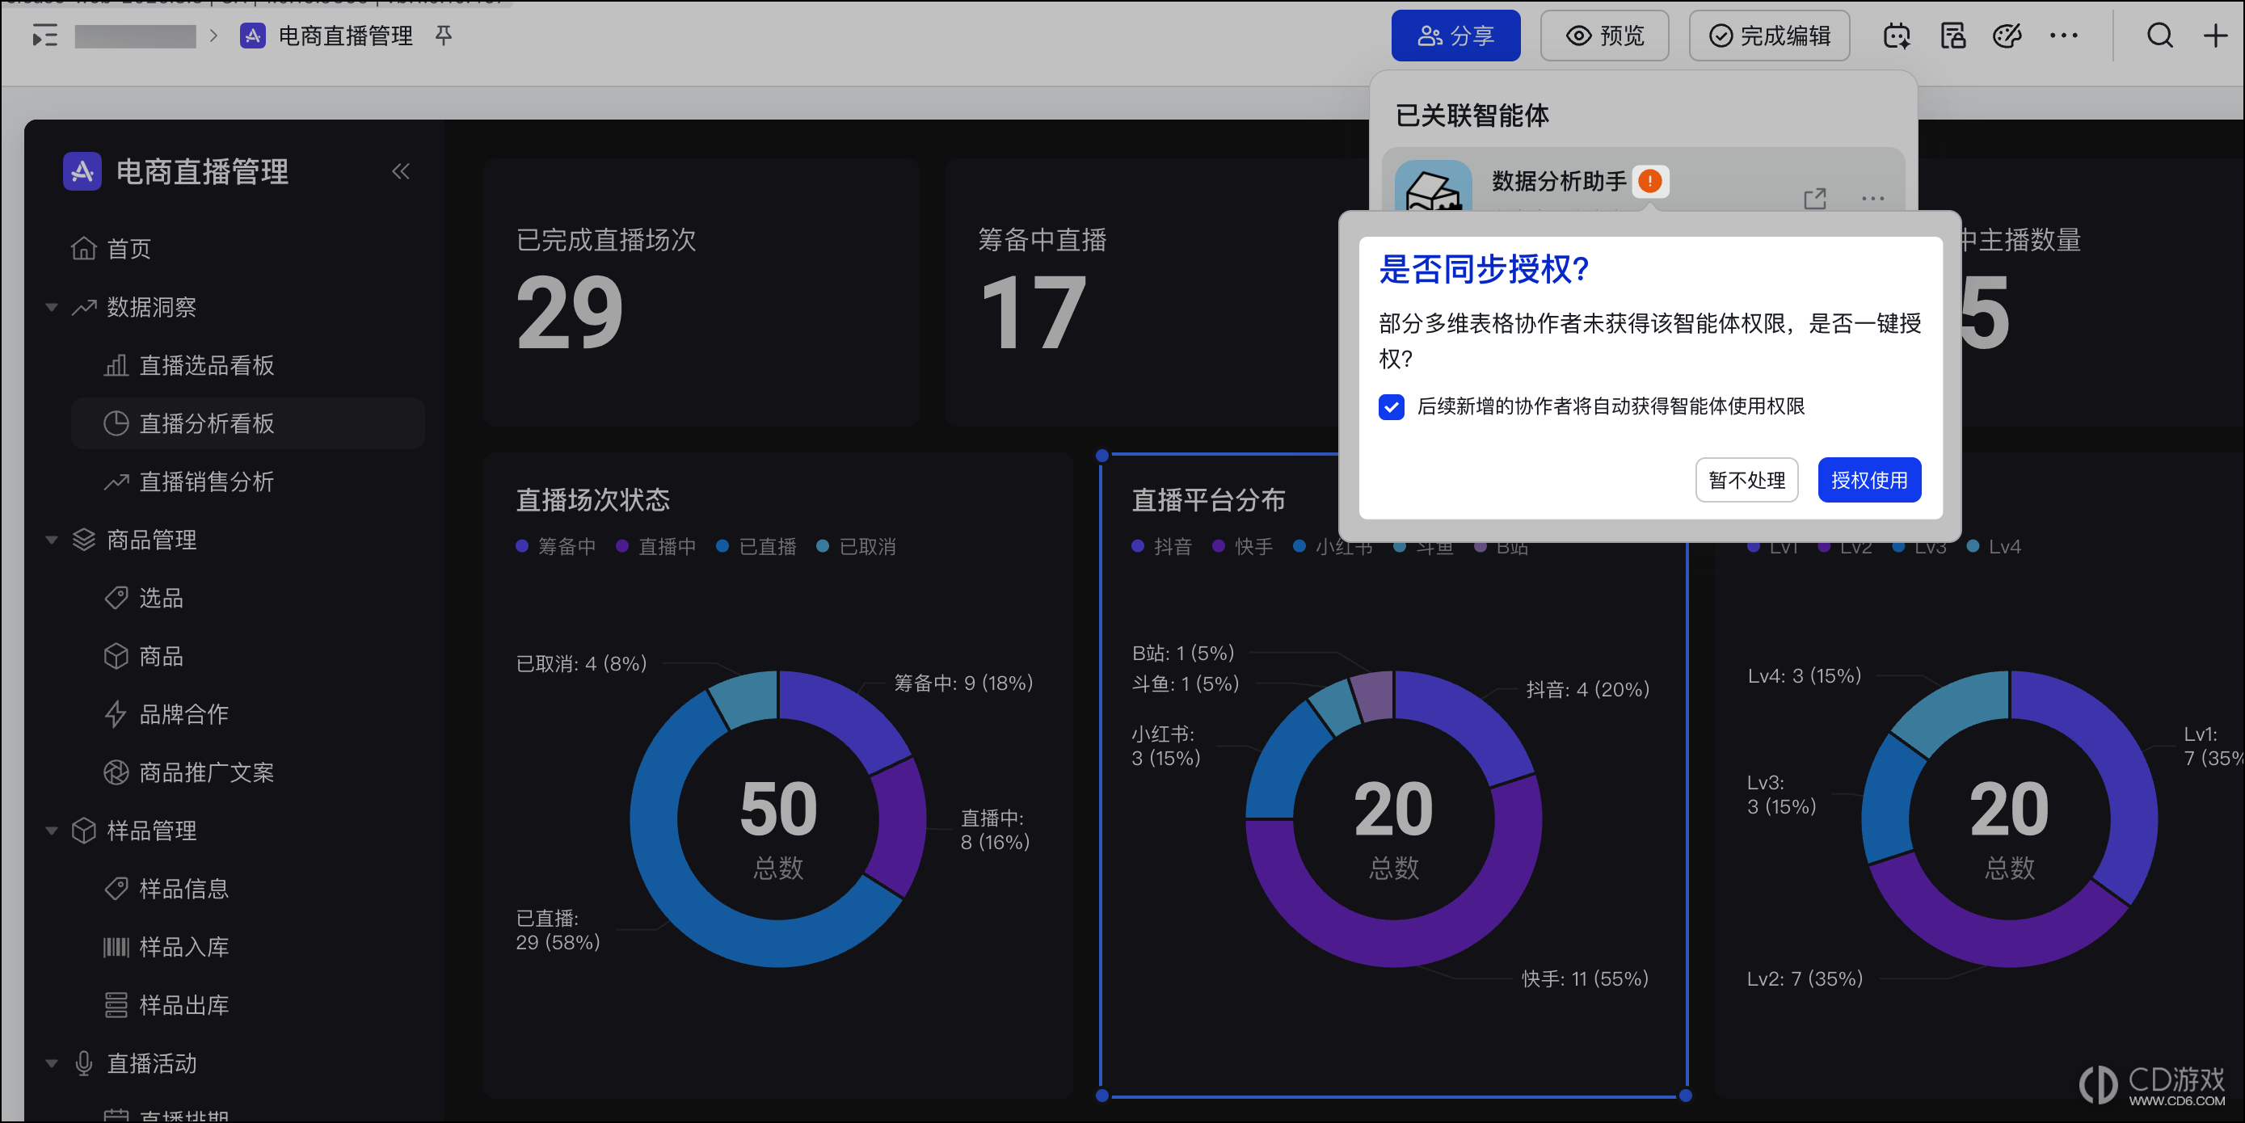Click 授权使用 button
Viewport: 2245px width, 1123px height.
click(1868, 480)
